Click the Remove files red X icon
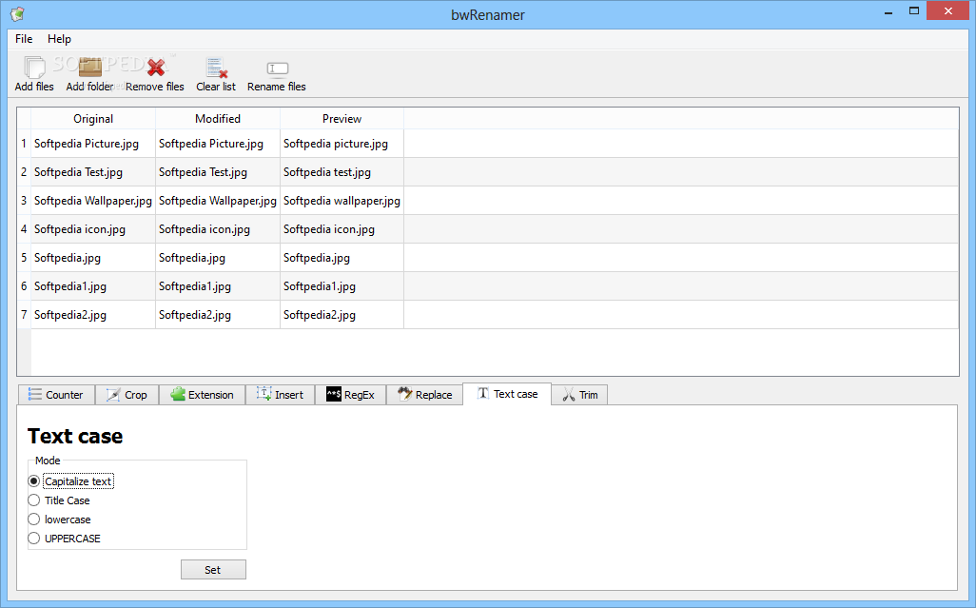 point(156,68)
